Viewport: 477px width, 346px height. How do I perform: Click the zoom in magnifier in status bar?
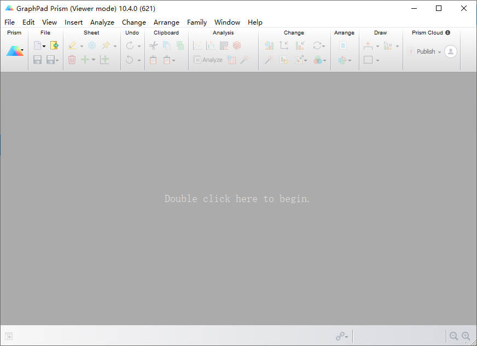tap(466, 336)
